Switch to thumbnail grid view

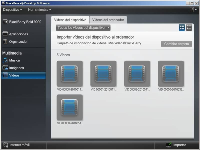tap(182, 27)
